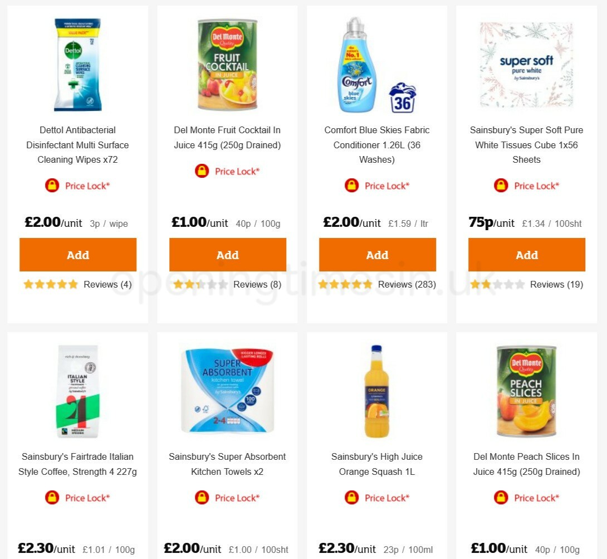Click the Price Lock padlock icon on Dettol wipes

tap(53, 185)
